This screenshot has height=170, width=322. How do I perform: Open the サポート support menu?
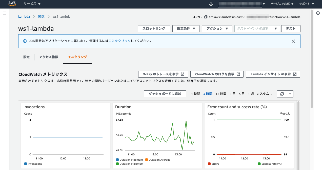306,4
